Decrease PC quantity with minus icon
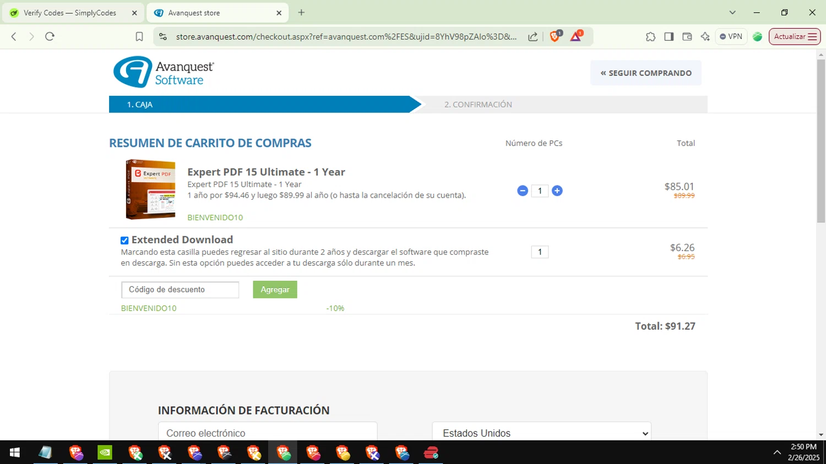This screenshot has height=464, width=826. coord(523,190)
